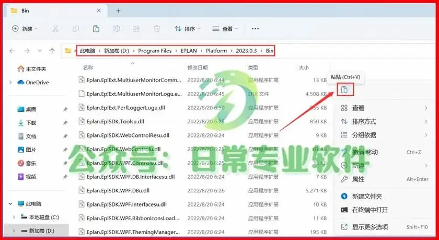439x240 pixels.
Task: Go back with the left arrow
Action: (12, 51)
